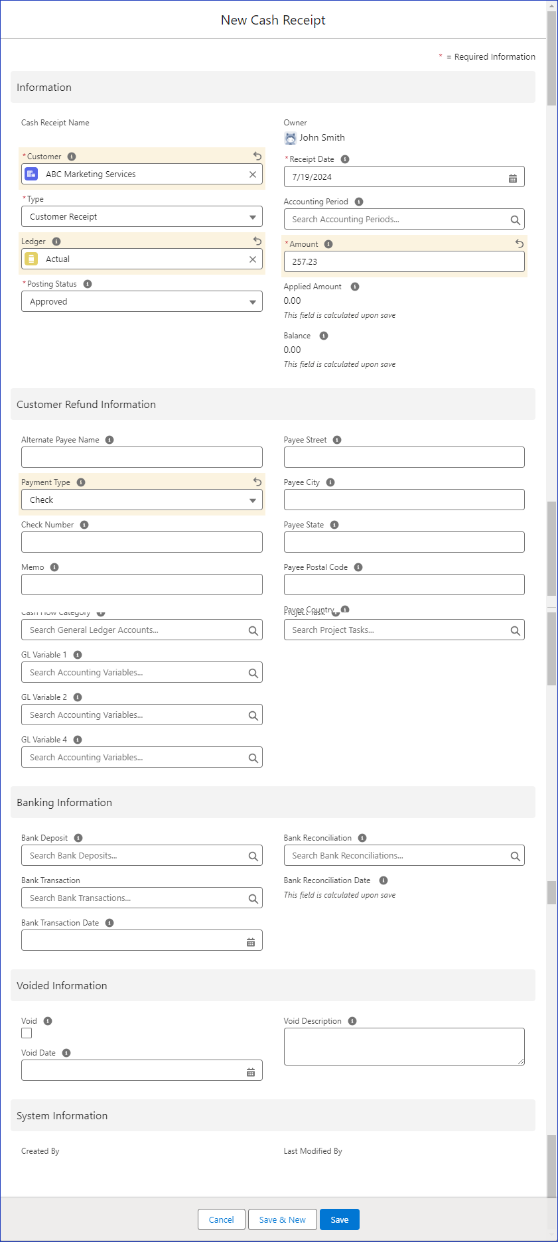Show the GL Variable 4 info tooltip
This screenshot has height=1242, width=558.
pyautogui.click(x=78, y=740)
